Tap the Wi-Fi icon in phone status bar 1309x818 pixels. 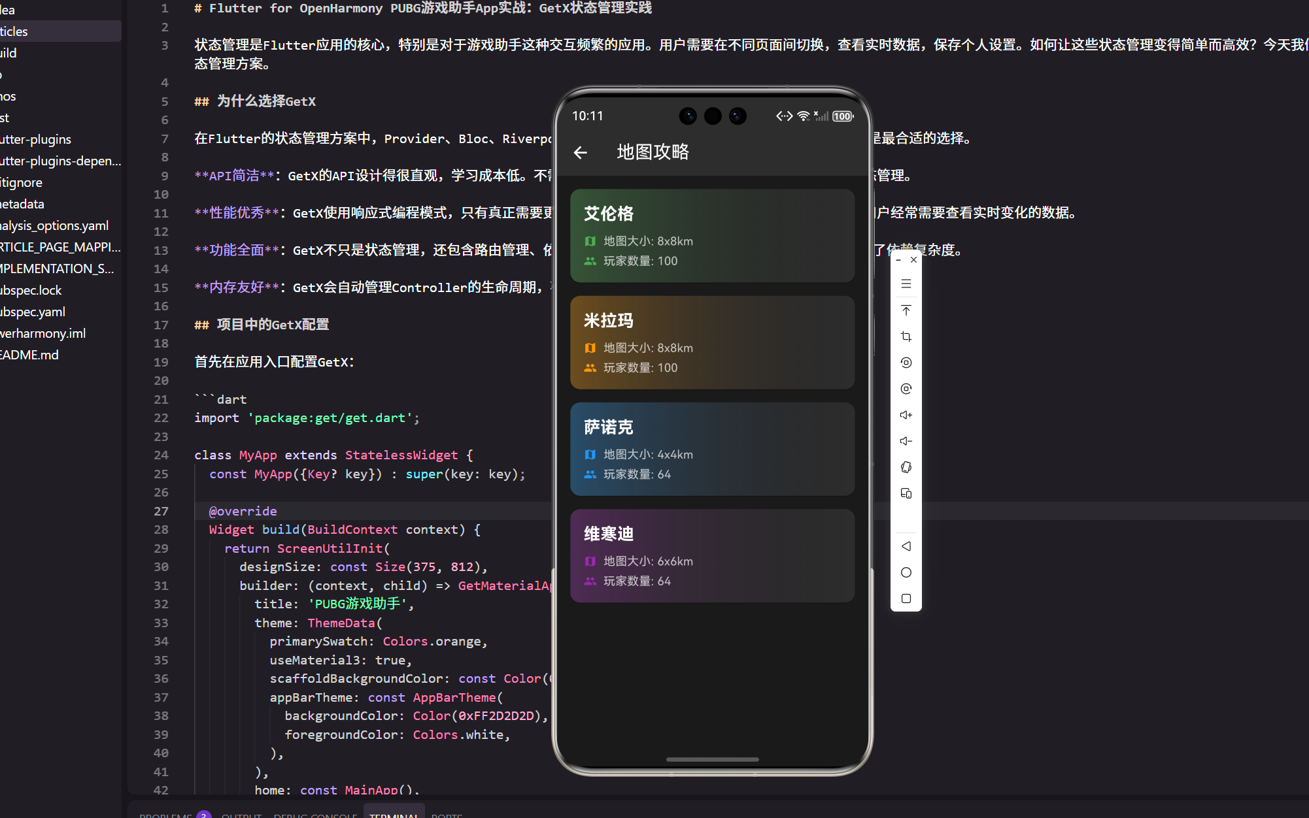tap(804, 116)
